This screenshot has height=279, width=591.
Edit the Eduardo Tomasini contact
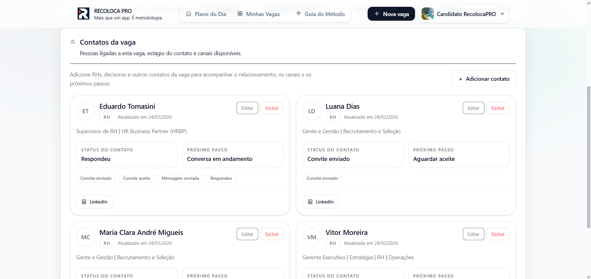pos(247,108)
